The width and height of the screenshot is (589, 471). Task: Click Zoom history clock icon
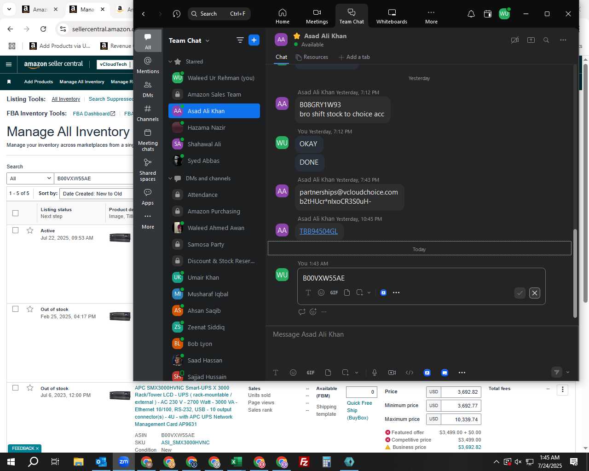click(177, 14)
